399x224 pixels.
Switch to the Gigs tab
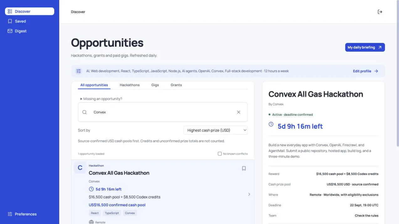[x=155, y=85]
